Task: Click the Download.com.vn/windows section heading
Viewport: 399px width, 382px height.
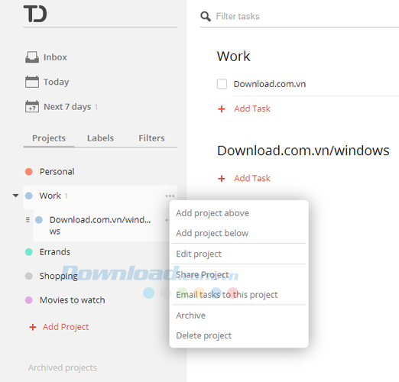Action: [x=303, y=151]
